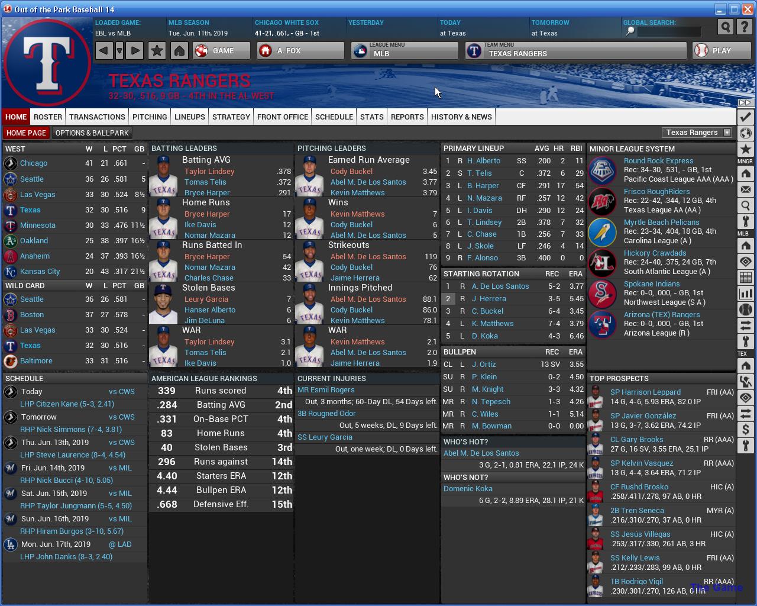This screenshot has width=757, height=606.
Task: Open Cody Buckel under Earned Run Average
Action: click(351, 172)
